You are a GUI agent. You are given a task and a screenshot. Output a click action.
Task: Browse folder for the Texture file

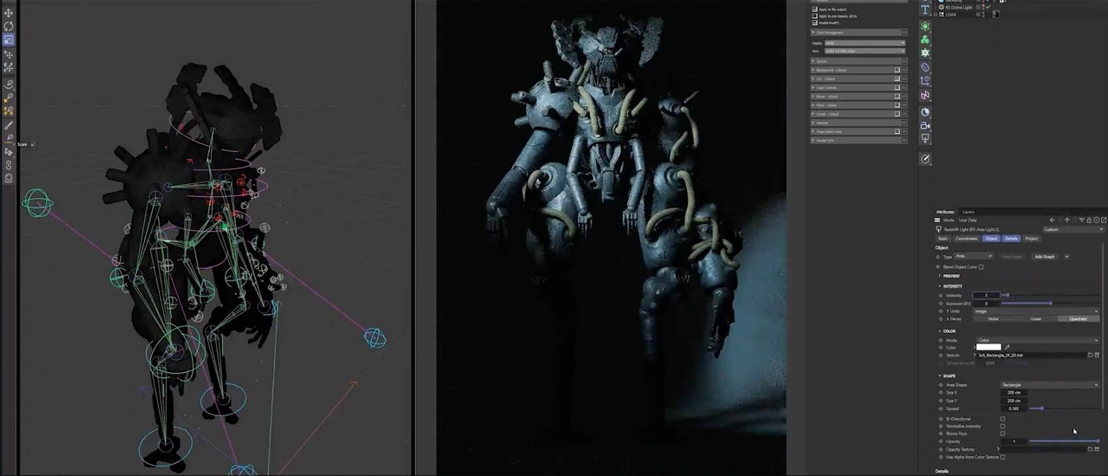pos(1090,355)
